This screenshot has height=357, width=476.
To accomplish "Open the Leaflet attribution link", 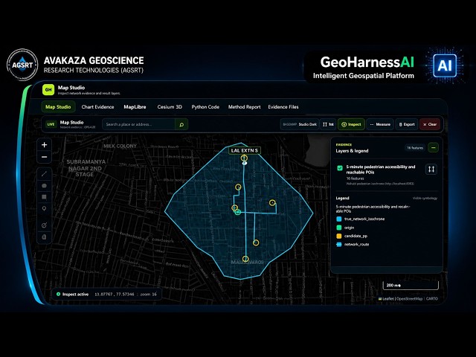I will coord(388,299).
